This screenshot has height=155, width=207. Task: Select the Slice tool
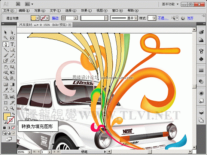point(12,103)
